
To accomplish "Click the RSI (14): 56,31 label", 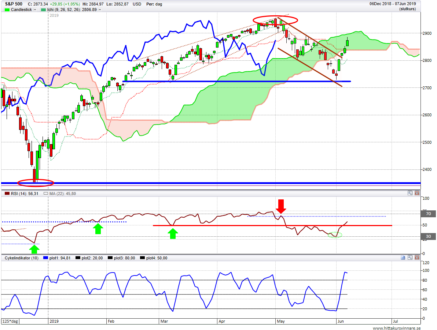I will pyautogui.click(x=25, y=194).
